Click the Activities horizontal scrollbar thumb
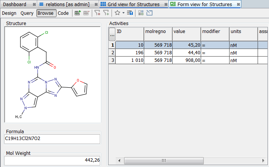269x167 pixels. 164,160
